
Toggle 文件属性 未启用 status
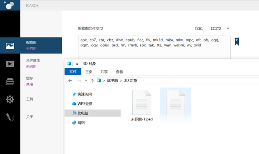[31, 67]
